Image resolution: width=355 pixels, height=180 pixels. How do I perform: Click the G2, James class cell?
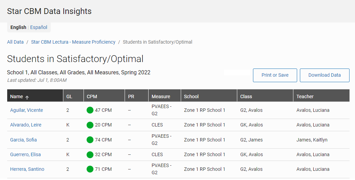click(x=252, y=140)
